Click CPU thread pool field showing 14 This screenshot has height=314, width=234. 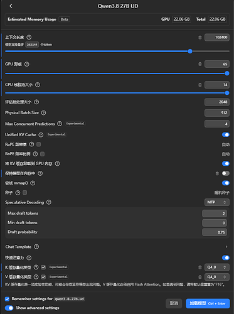217,85
